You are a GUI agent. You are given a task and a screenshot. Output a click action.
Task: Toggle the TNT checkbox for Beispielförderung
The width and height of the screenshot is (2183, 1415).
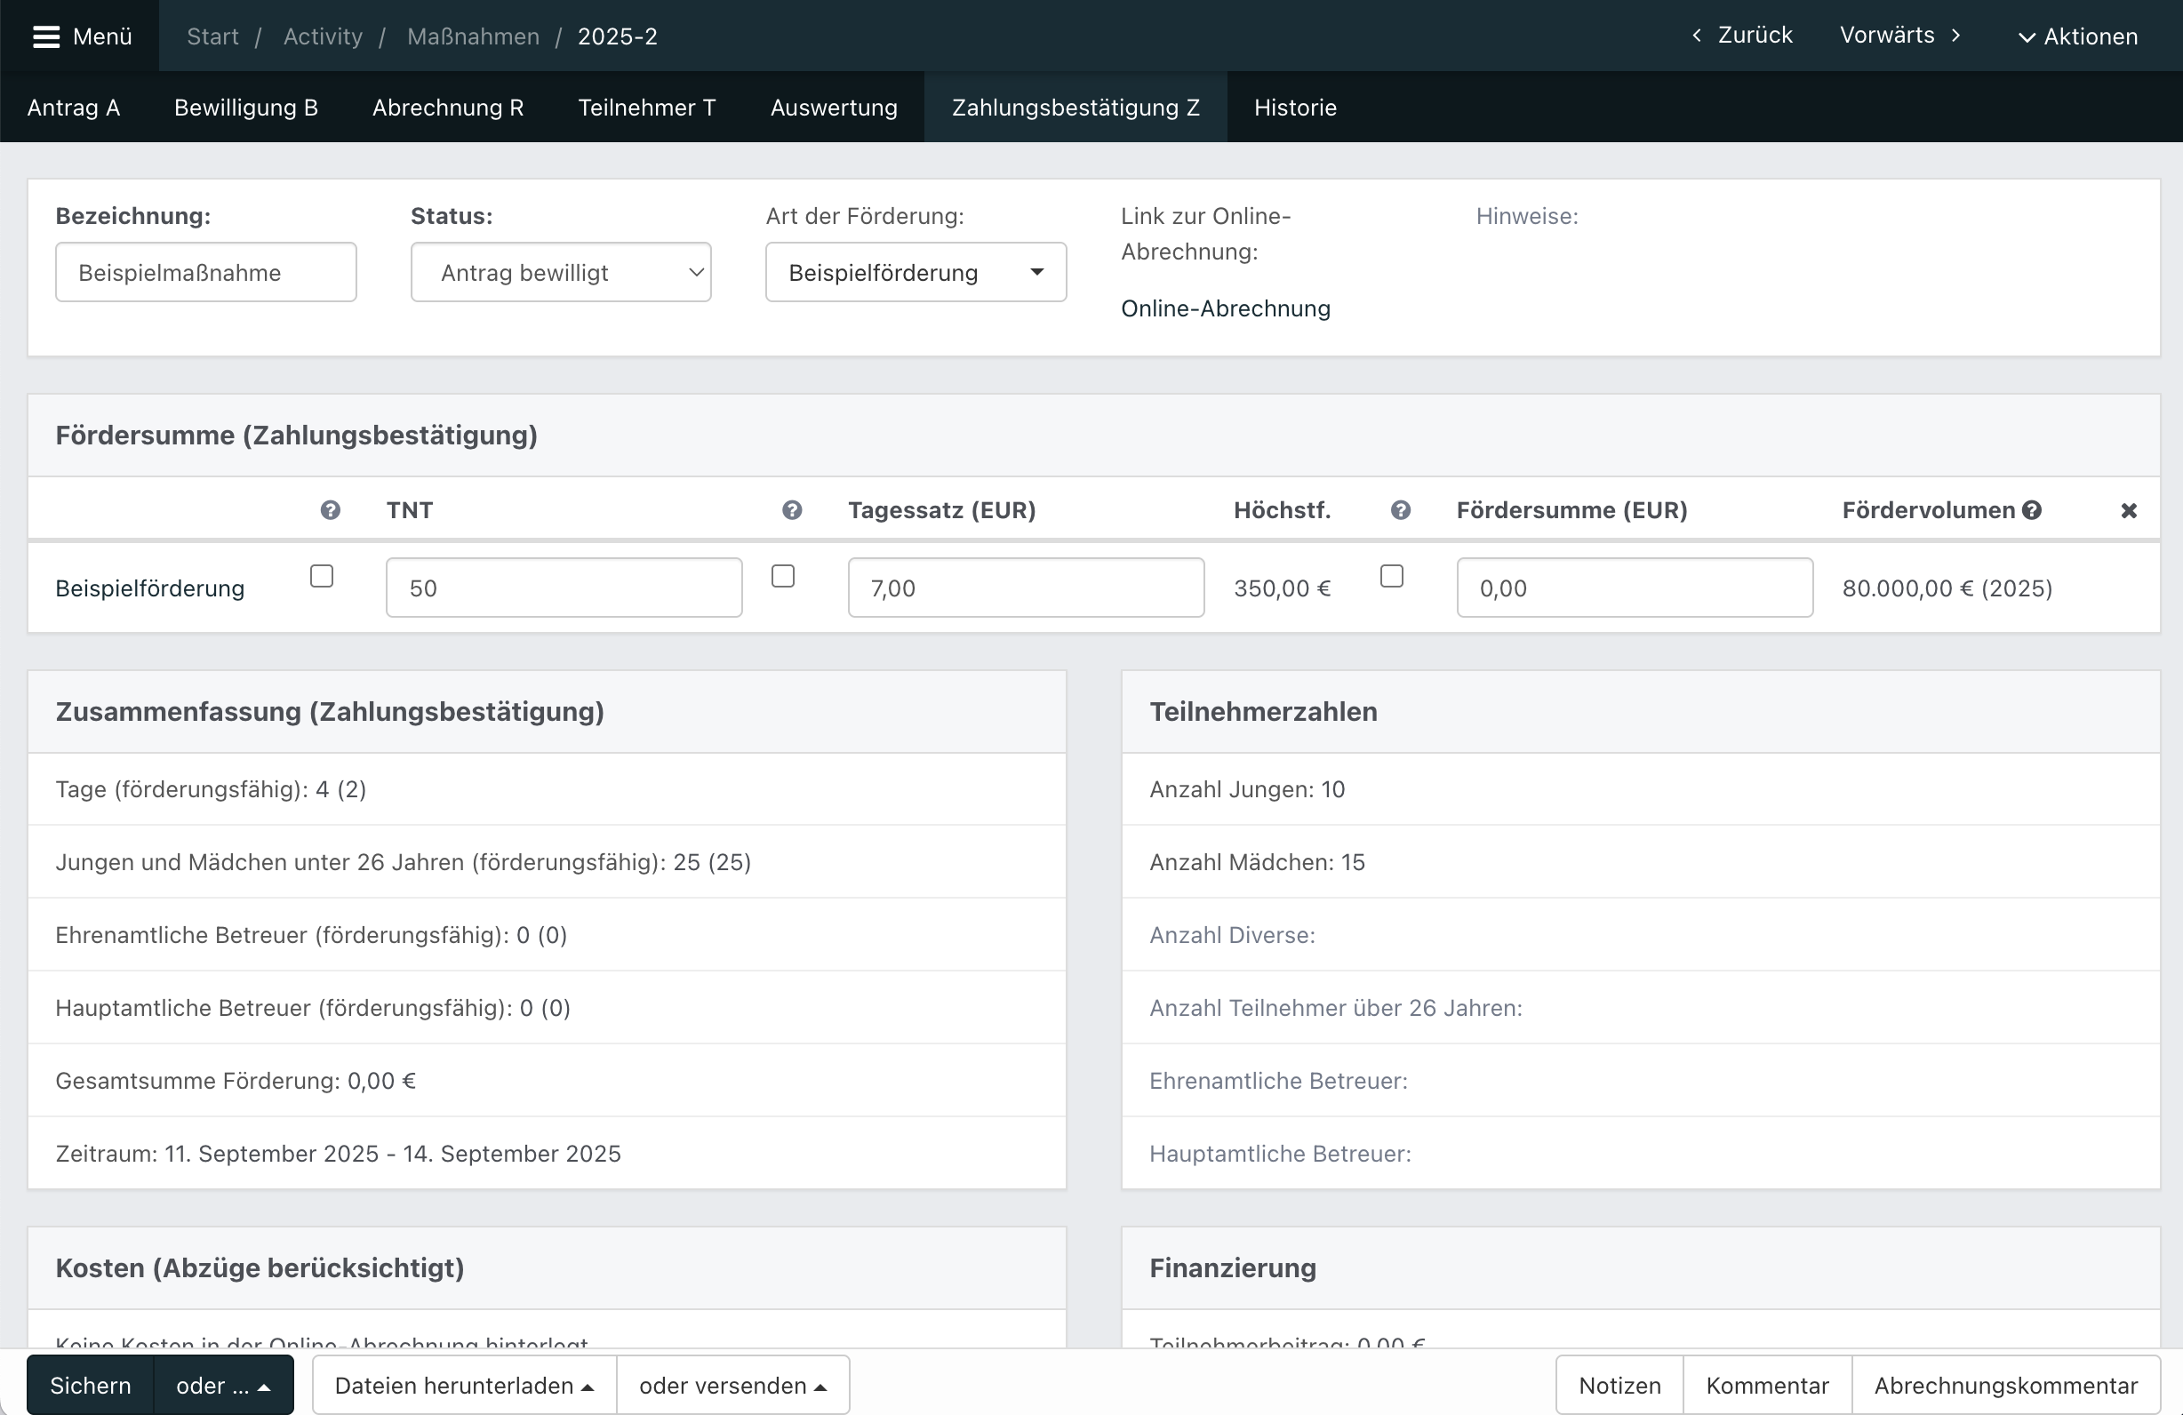coord(322,576)
